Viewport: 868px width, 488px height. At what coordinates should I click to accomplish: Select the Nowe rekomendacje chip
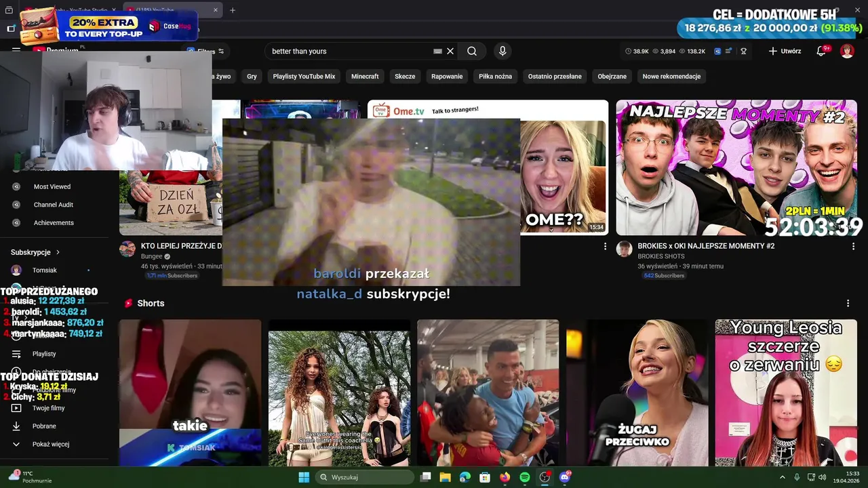(671, 77)
